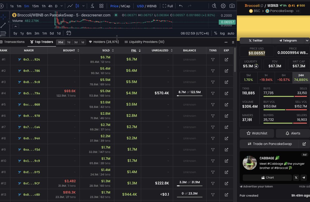Open the chart type candlestick selector

[x=77, y=6]
